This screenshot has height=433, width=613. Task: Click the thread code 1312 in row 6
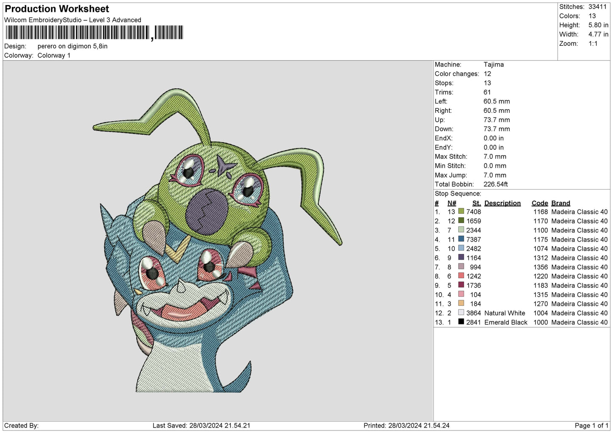tap(540, 258)
